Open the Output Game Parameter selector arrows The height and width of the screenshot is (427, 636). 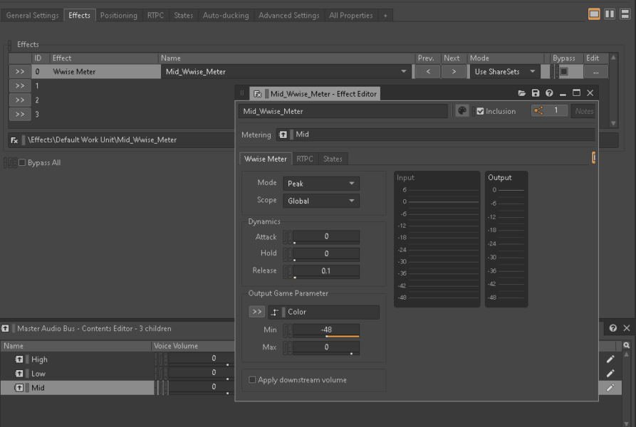tap(257, 312)
